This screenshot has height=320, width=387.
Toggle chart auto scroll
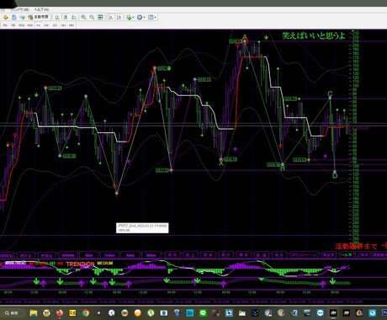click(x=111, y=18)
